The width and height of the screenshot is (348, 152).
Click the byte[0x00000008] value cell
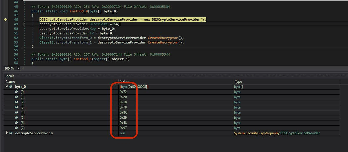pyautogui.click(x=134, y=87)
